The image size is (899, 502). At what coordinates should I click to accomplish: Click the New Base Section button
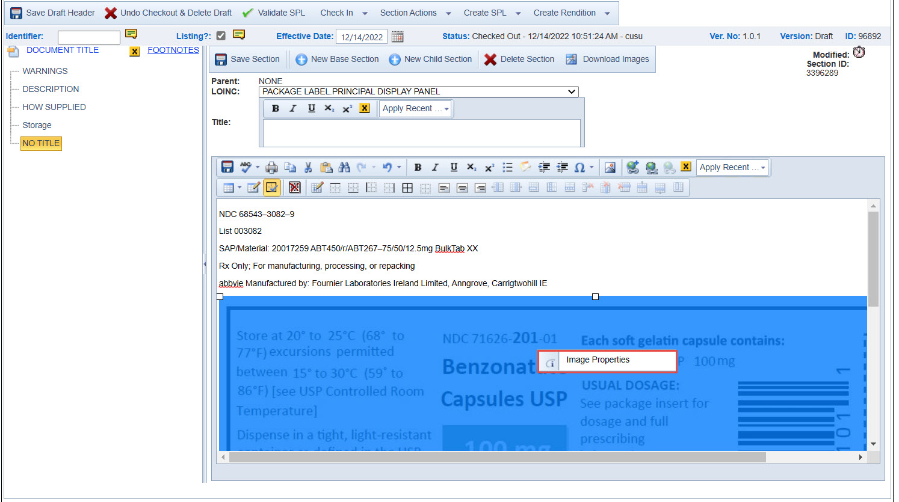(x=337, y=59)
